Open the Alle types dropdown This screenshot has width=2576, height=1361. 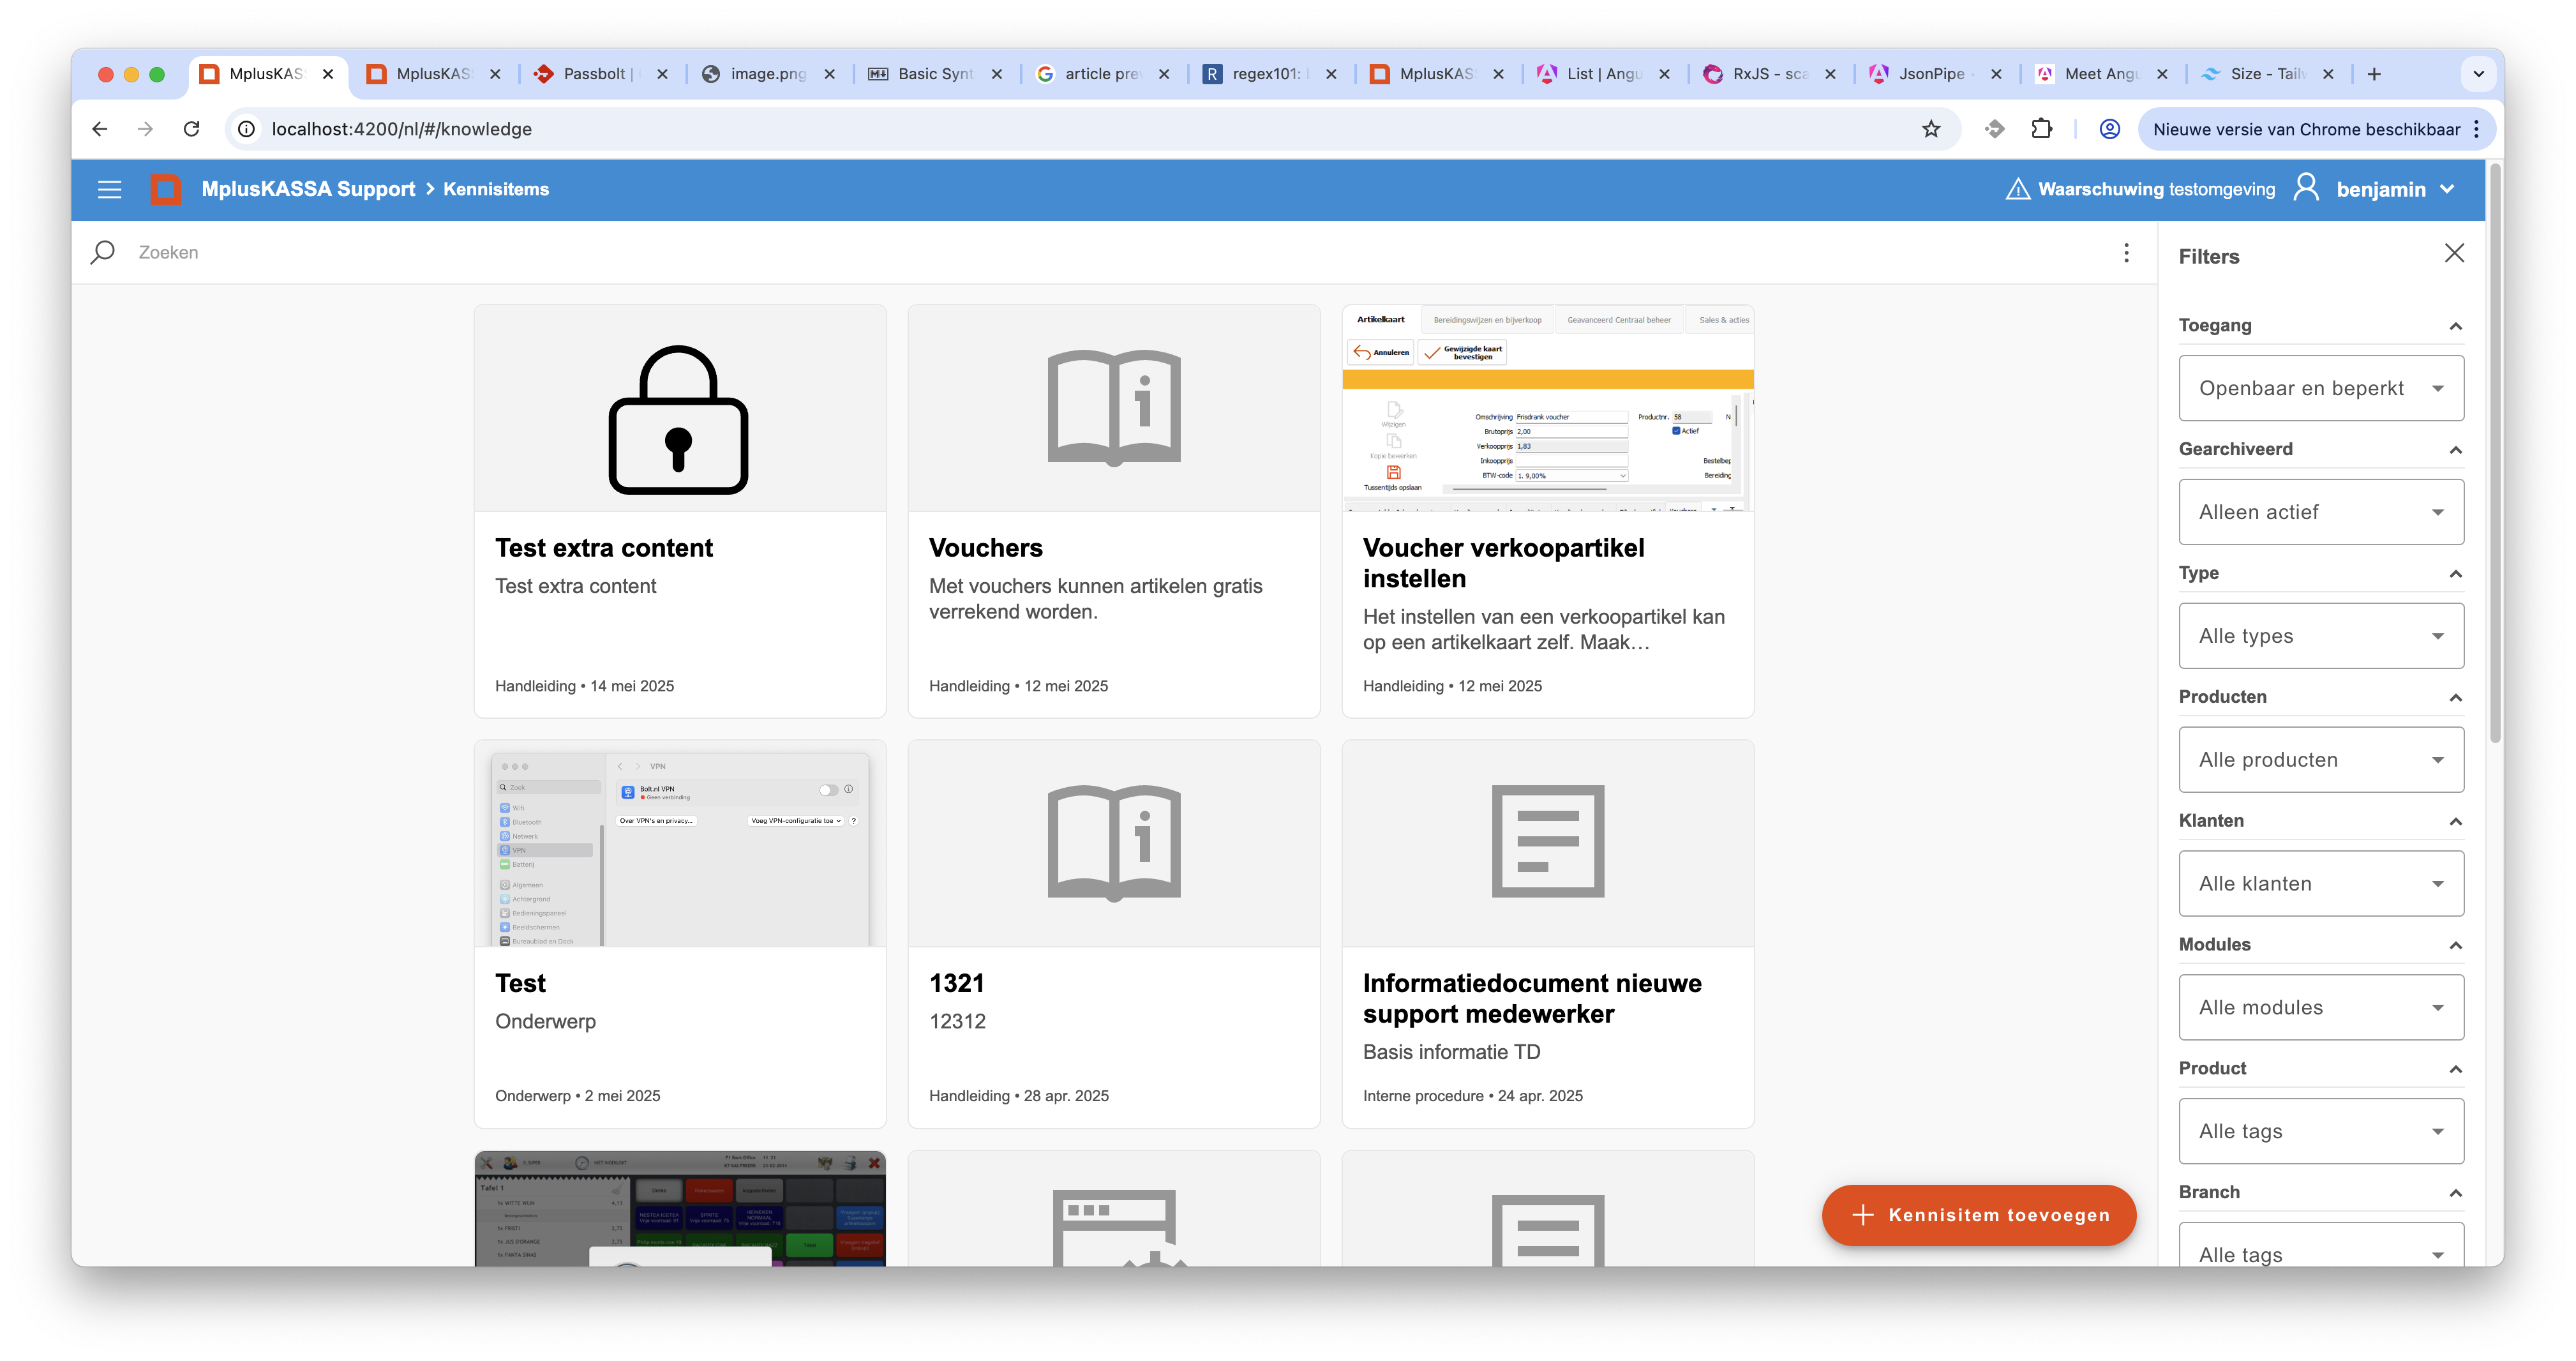click(x=2321, y=636)
